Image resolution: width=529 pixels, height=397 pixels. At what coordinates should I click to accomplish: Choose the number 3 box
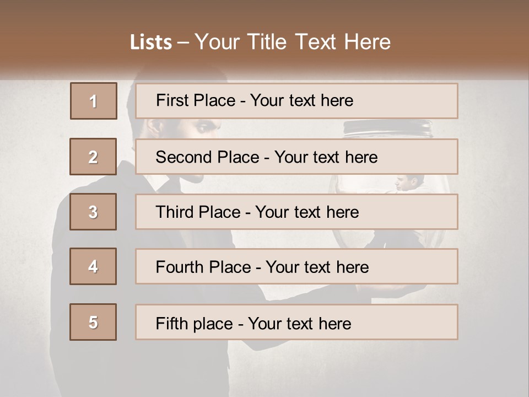[x=93, y=212]
